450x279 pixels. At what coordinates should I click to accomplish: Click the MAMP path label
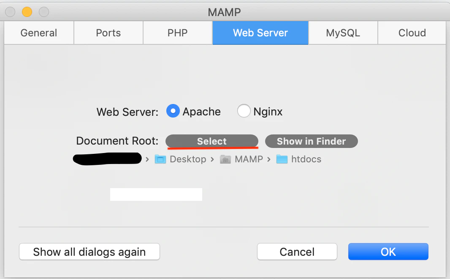(249, 159)
